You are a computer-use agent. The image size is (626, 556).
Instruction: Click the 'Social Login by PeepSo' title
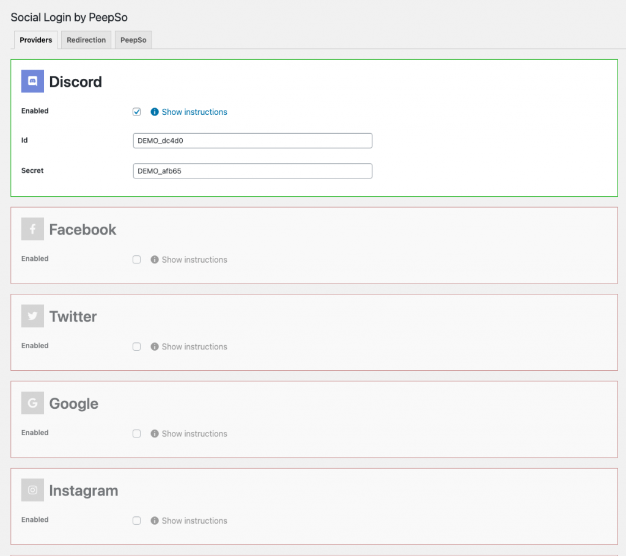coord(69,18)
